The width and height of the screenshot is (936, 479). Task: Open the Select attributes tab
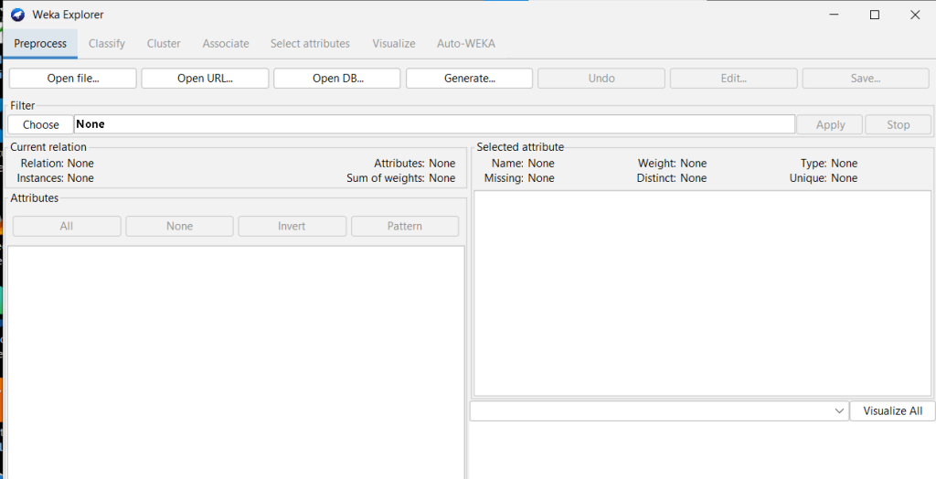[x=310, y=44]
